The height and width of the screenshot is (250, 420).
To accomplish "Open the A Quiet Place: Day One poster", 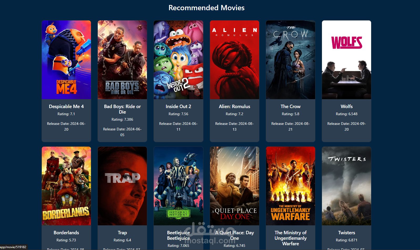I will coord(234,186).
